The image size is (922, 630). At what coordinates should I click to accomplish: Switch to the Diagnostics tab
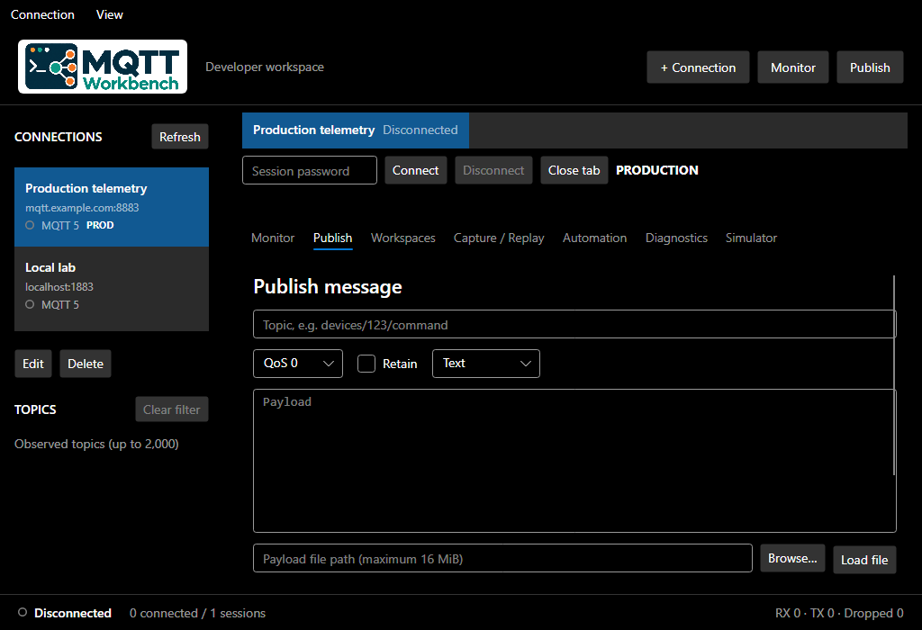pyautogui.click(x=676, y=238)
